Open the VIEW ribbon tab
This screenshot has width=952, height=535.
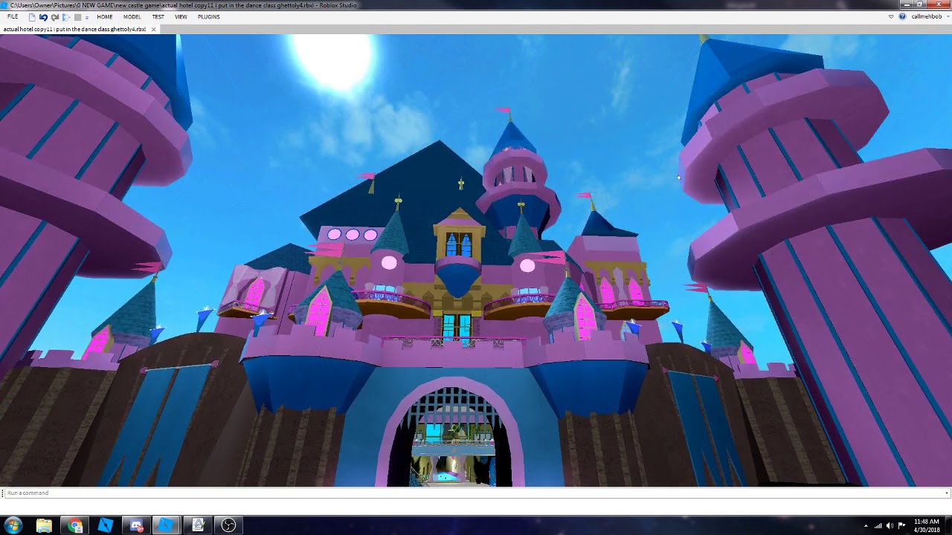pyautogui.click(x=181, y=16)
